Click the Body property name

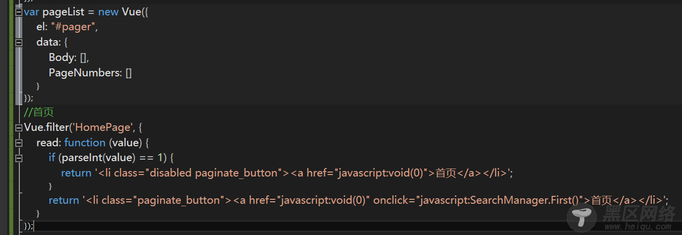click(62, 58)
